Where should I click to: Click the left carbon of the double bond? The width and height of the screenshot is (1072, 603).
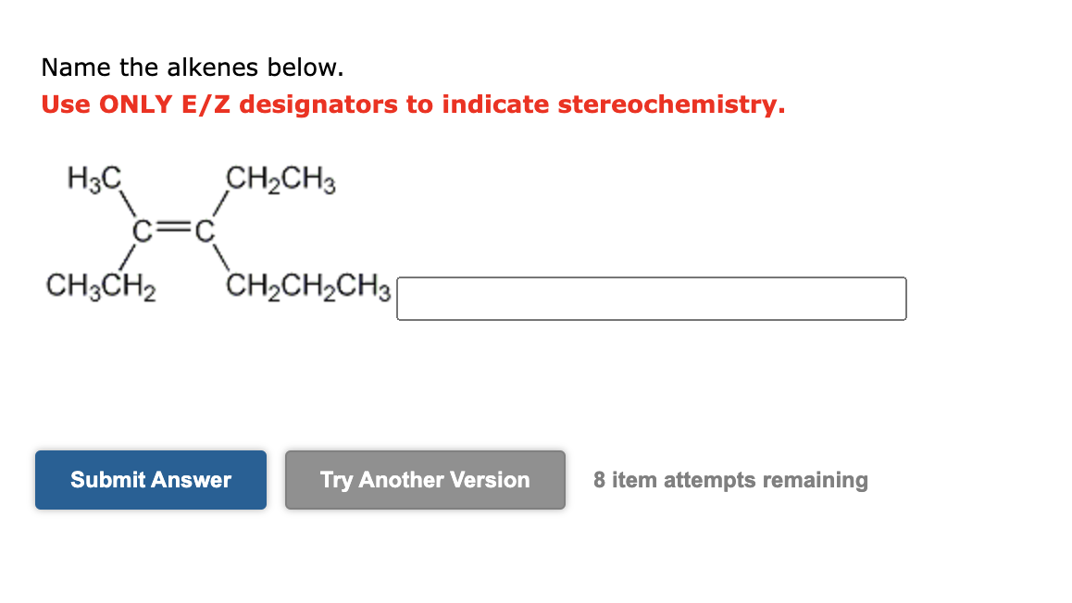coord(141,228)
